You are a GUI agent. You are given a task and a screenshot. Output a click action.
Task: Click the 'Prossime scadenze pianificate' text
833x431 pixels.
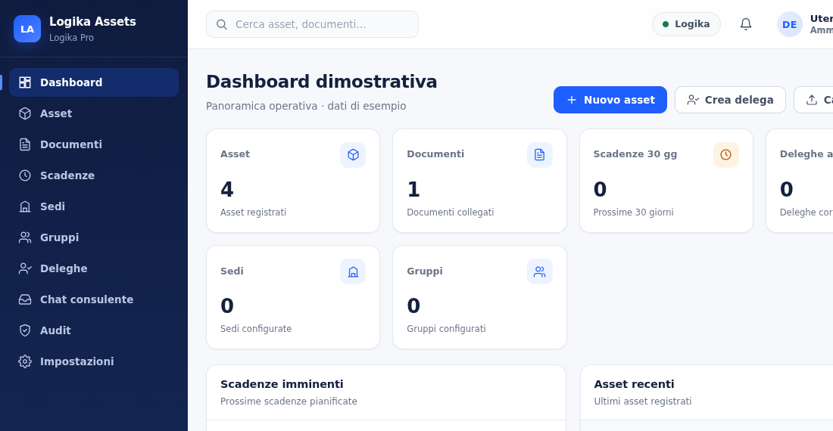tap(289, 402)
